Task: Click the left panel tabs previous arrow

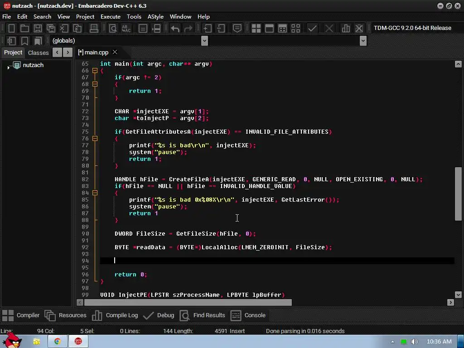Action: pyautogui.click(x=58, y=53)
